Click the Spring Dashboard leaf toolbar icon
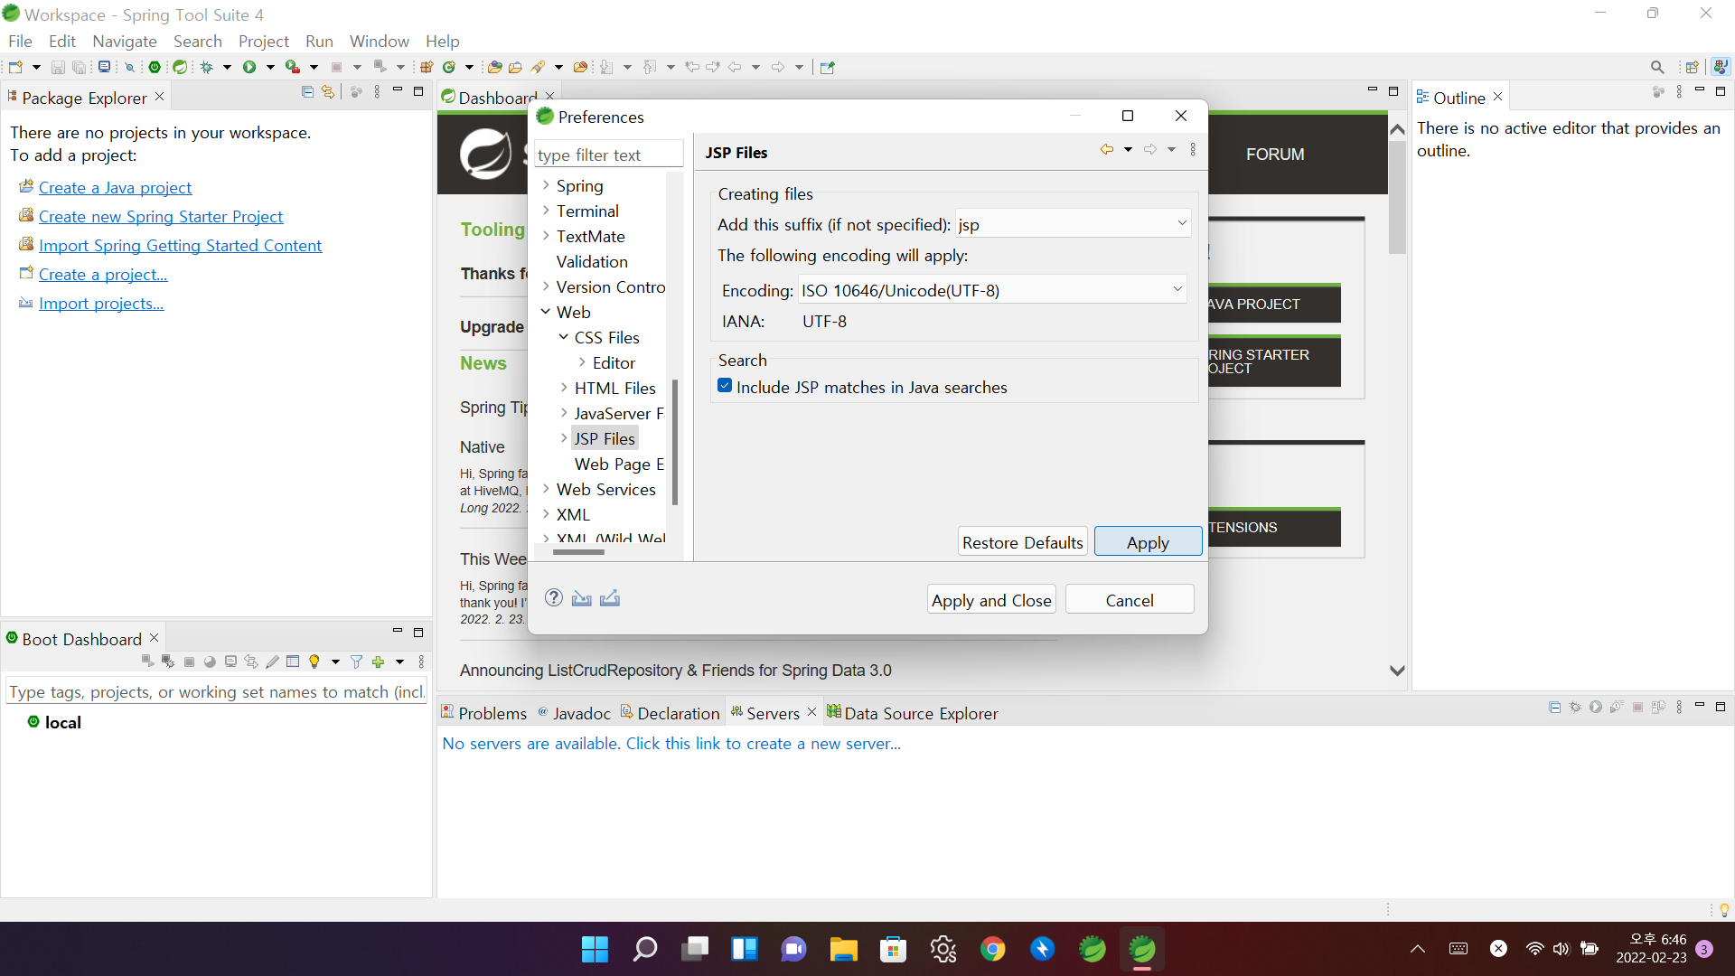This screenshot has width=1735, height=976. pyautogui.click(x=180, y=67)
